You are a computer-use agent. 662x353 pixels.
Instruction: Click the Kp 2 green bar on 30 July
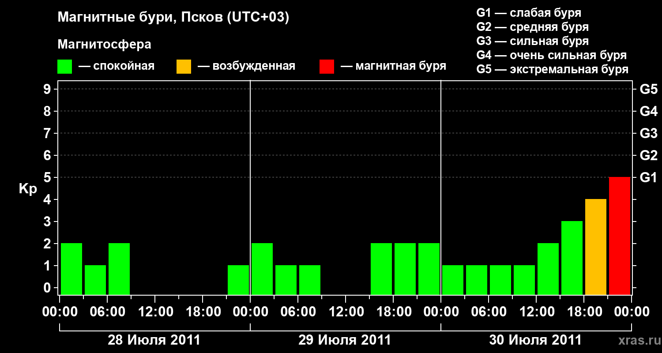pyautogui.click(x=548, y=269)
